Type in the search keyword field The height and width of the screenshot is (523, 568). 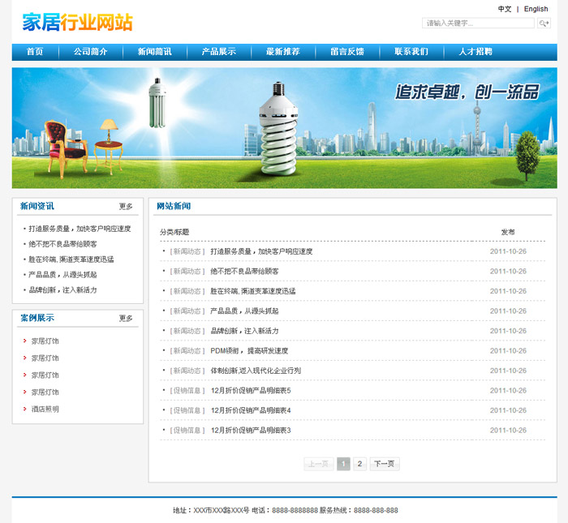coord(478,24)
